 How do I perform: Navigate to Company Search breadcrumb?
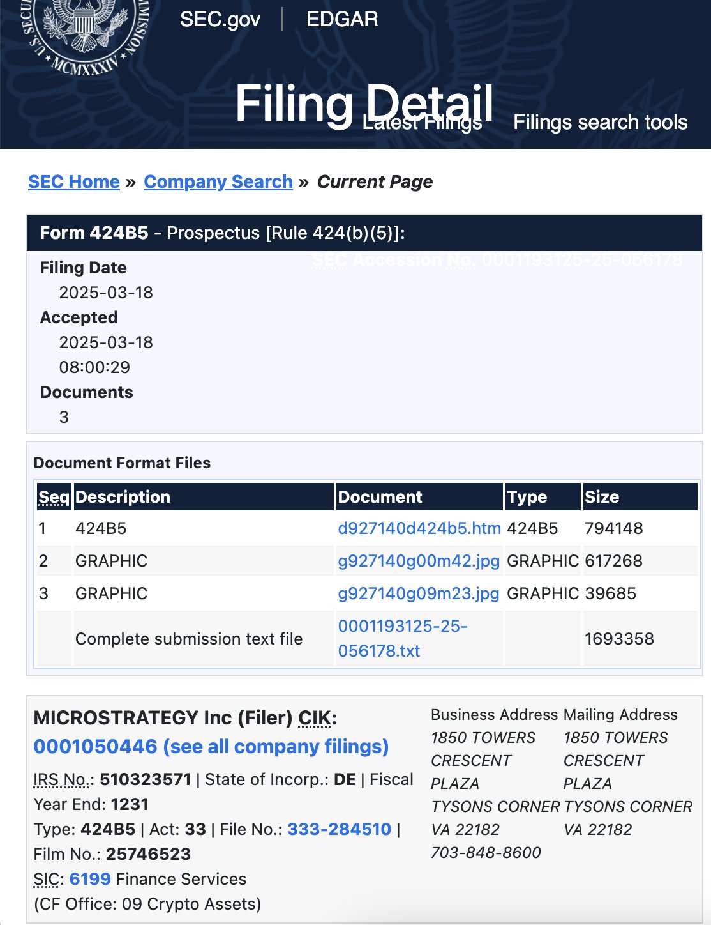(x=218, y=182)
